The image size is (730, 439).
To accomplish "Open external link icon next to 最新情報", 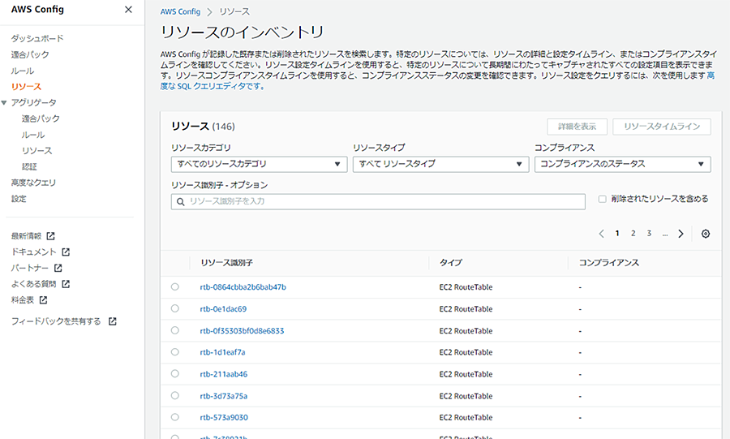I will pyautogui.click(x=51, y=236).
